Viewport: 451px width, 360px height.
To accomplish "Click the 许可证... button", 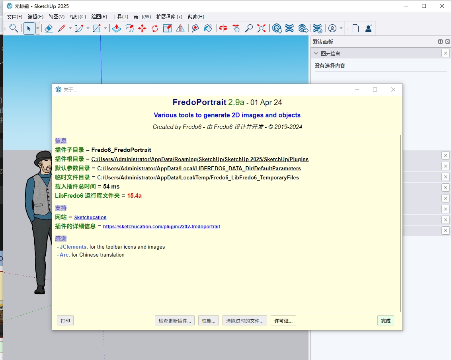I will (283, 321).
